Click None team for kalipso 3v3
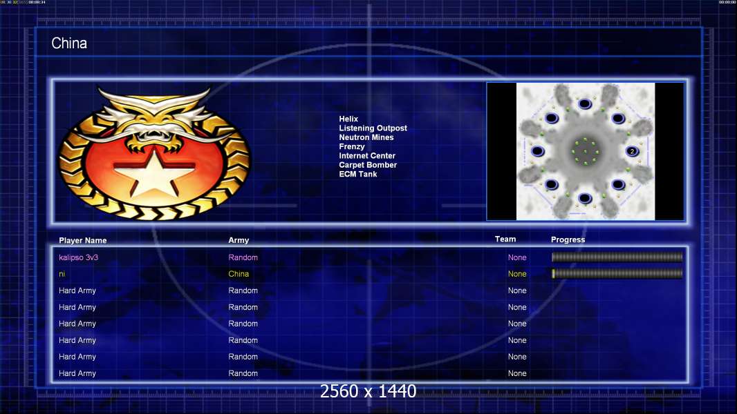Screen dimensions: 737x414 click(517, 257)
